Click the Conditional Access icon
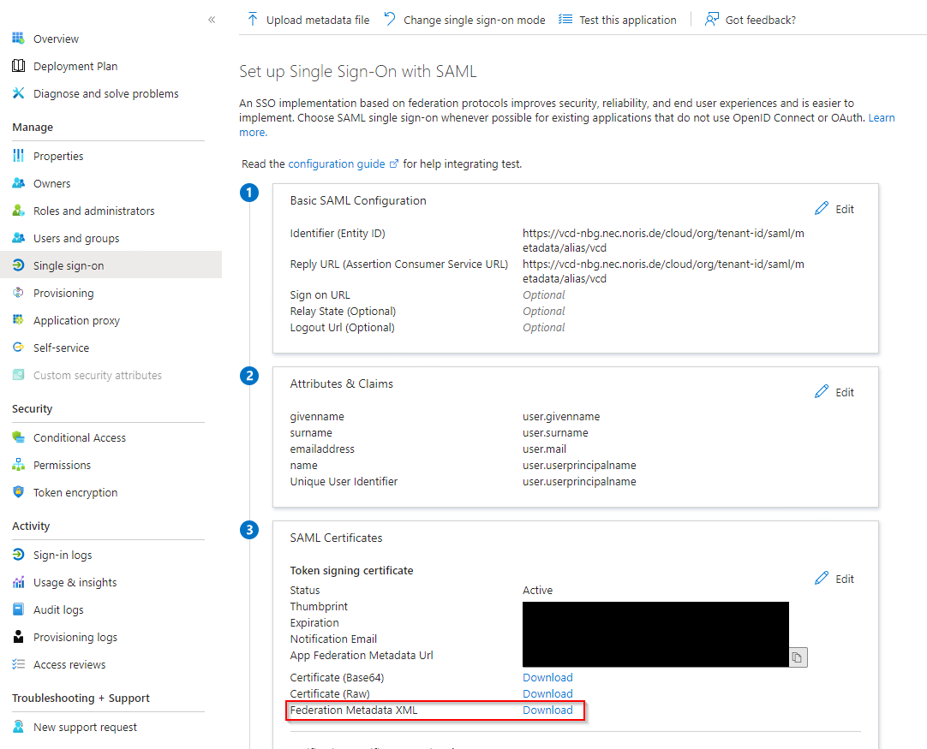 coord(18,437)
